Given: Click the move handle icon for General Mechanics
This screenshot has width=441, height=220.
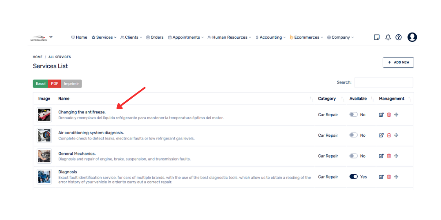Looking at the screenshot, I should pyautogui.click(x=396, y=156).
